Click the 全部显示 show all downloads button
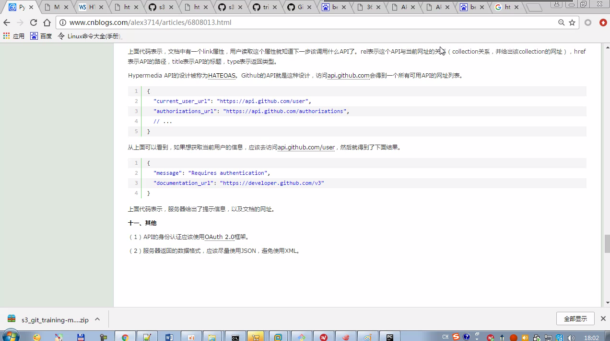The height and width of the screenshot is (341, 610). (x=575, y=318)
